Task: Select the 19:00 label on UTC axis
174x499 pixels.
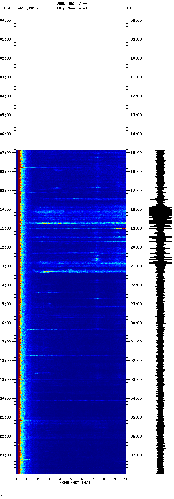Action: pos(136,228)
